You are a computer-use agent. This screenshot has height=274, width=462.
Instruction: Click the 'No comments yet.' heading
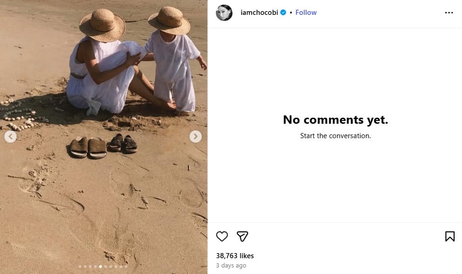point(335,120)
